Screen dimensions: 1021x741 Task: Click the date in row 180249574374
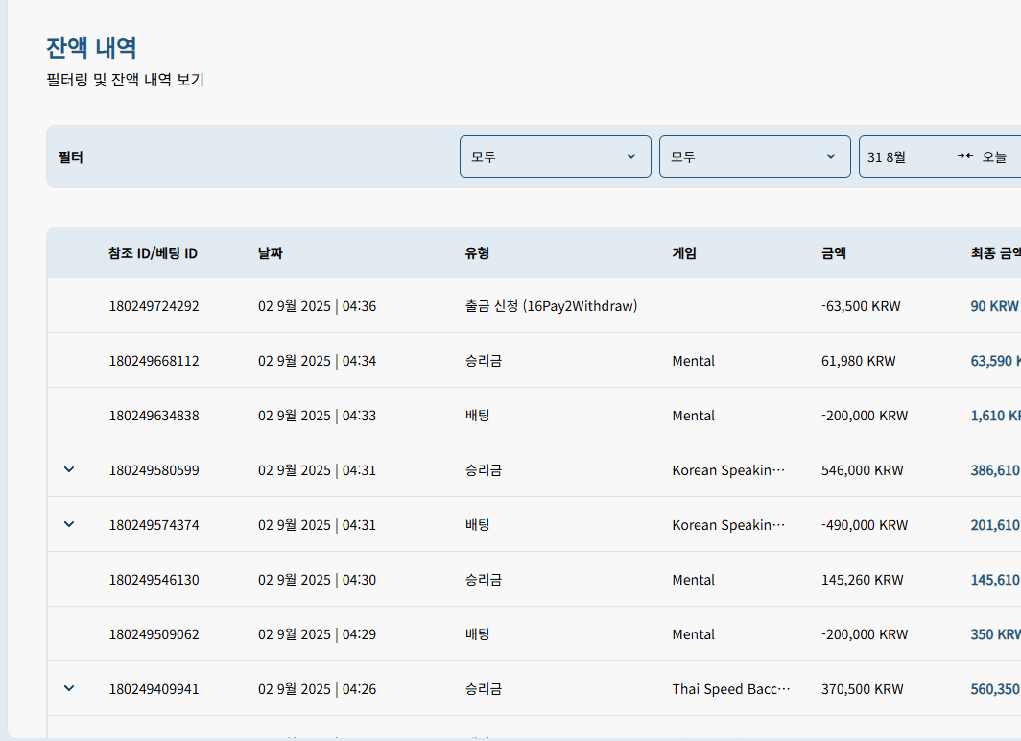[x=317, y=525]
